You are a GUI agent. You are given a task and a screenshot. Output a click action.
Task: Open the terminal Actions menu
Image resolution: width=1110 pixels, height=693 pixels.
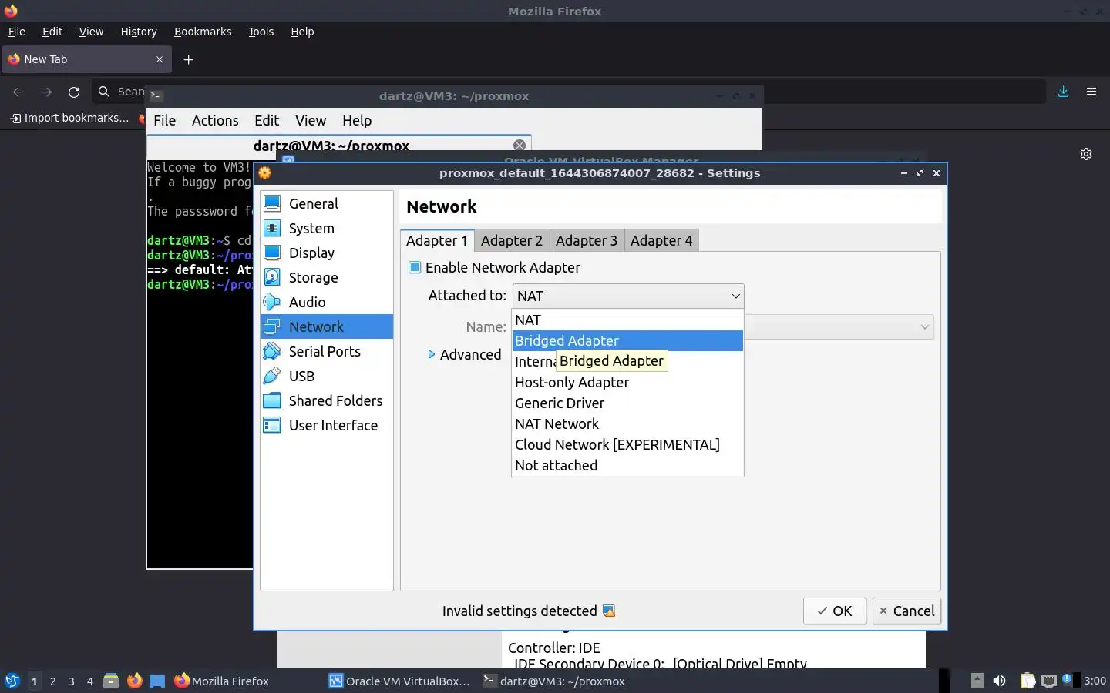(x=215, y=120)
